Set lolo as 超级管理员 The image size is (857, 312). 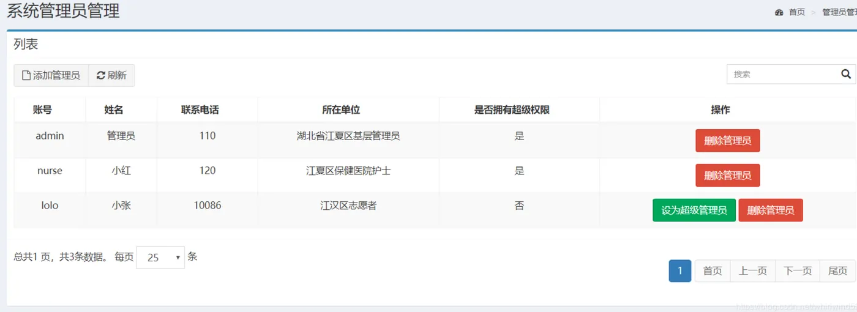pos(694,210)
